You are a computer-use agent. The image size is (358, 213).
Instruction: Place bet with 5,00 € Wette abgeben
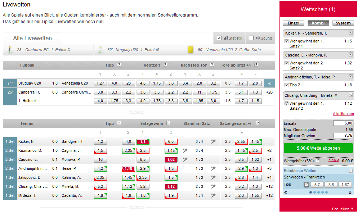point(318,148)
